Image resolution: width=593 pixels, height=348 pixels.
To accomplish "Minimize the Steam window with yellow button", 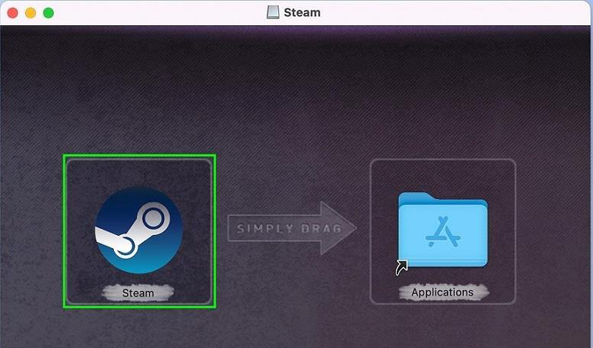I will point(31,13).
